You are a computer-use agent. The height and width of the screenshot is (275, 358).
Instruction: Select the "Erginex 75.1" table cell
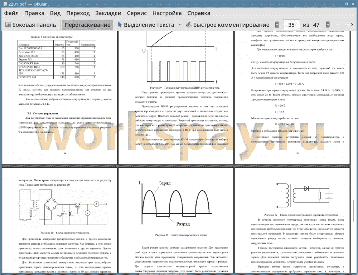25,59
